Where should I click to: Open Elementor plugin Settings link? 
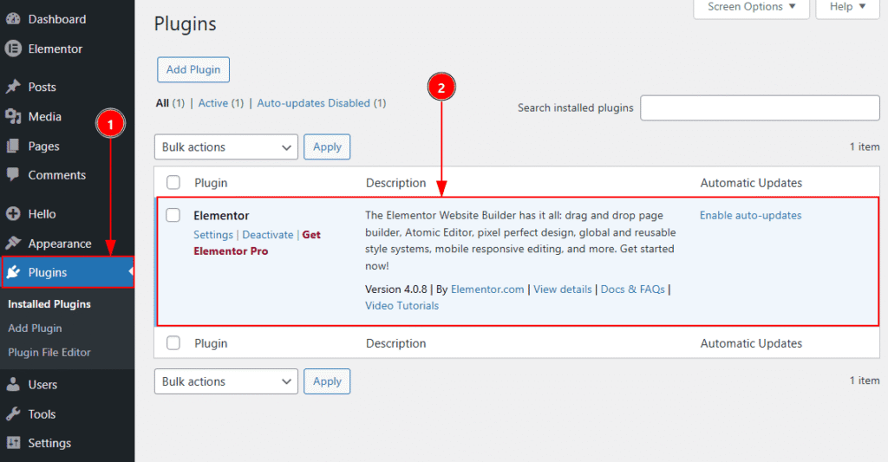[x=213, y=234]
